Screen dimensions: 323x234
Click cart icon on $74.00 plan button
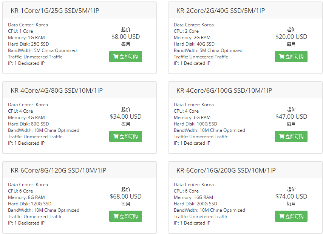281,216
